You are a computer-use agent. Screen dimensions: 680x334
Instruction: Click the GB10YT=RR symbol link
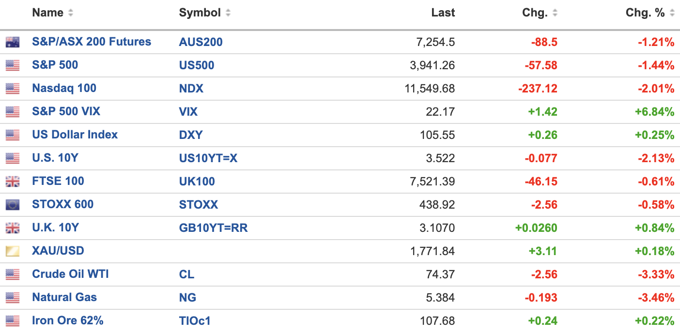[x=213, y=228]
